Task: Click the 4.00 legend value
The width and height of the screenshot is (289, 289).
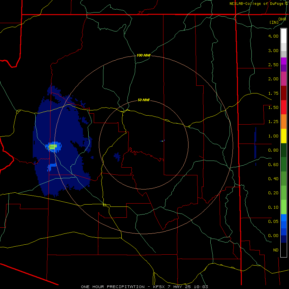Action: (x=273, y=36)
